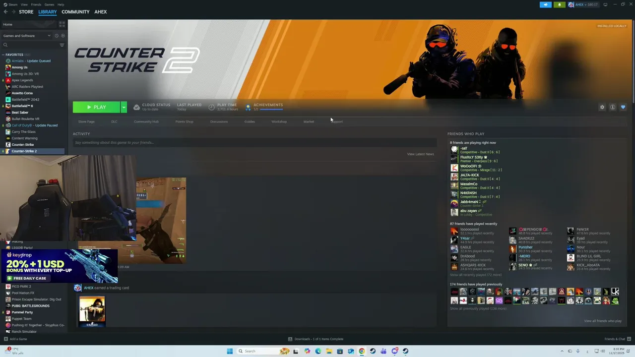
Task: Open the game info icon
Action: 613,107
